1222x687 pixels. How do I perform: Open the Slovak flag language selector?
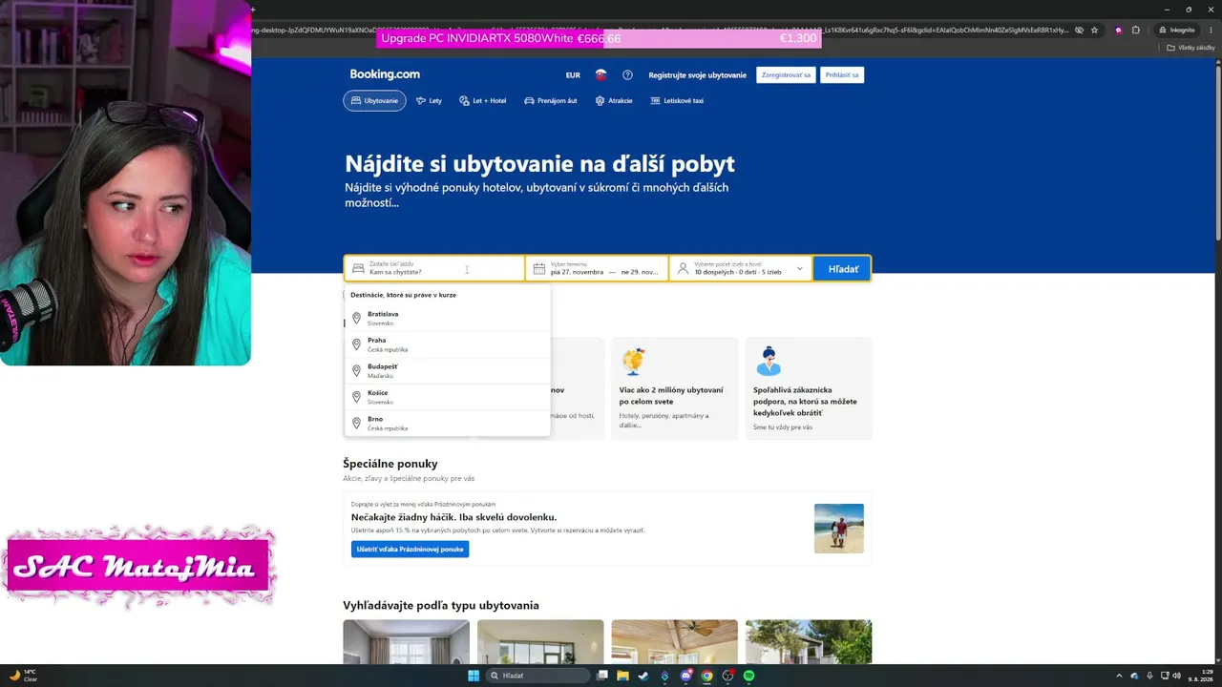click(600, 74)
